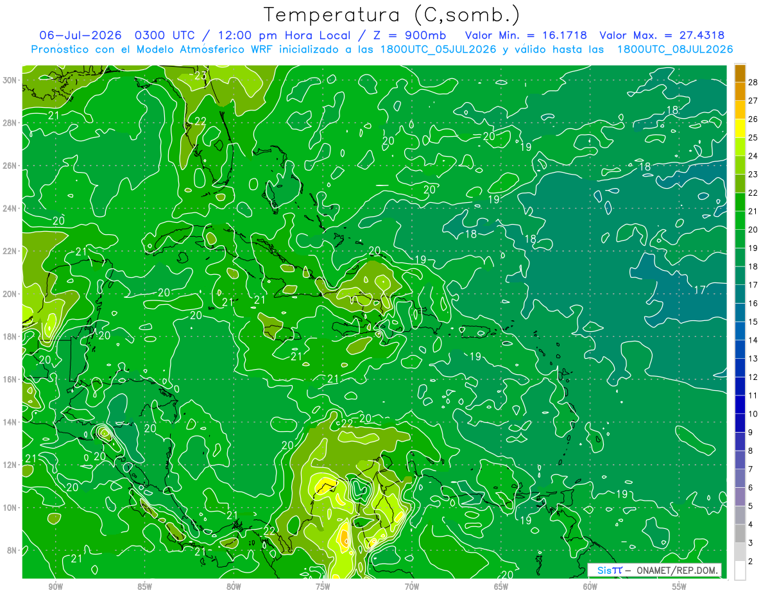Click the "80W" longitude axis label
The width and height of the screenshot is (770, 595).
[234, 587]
